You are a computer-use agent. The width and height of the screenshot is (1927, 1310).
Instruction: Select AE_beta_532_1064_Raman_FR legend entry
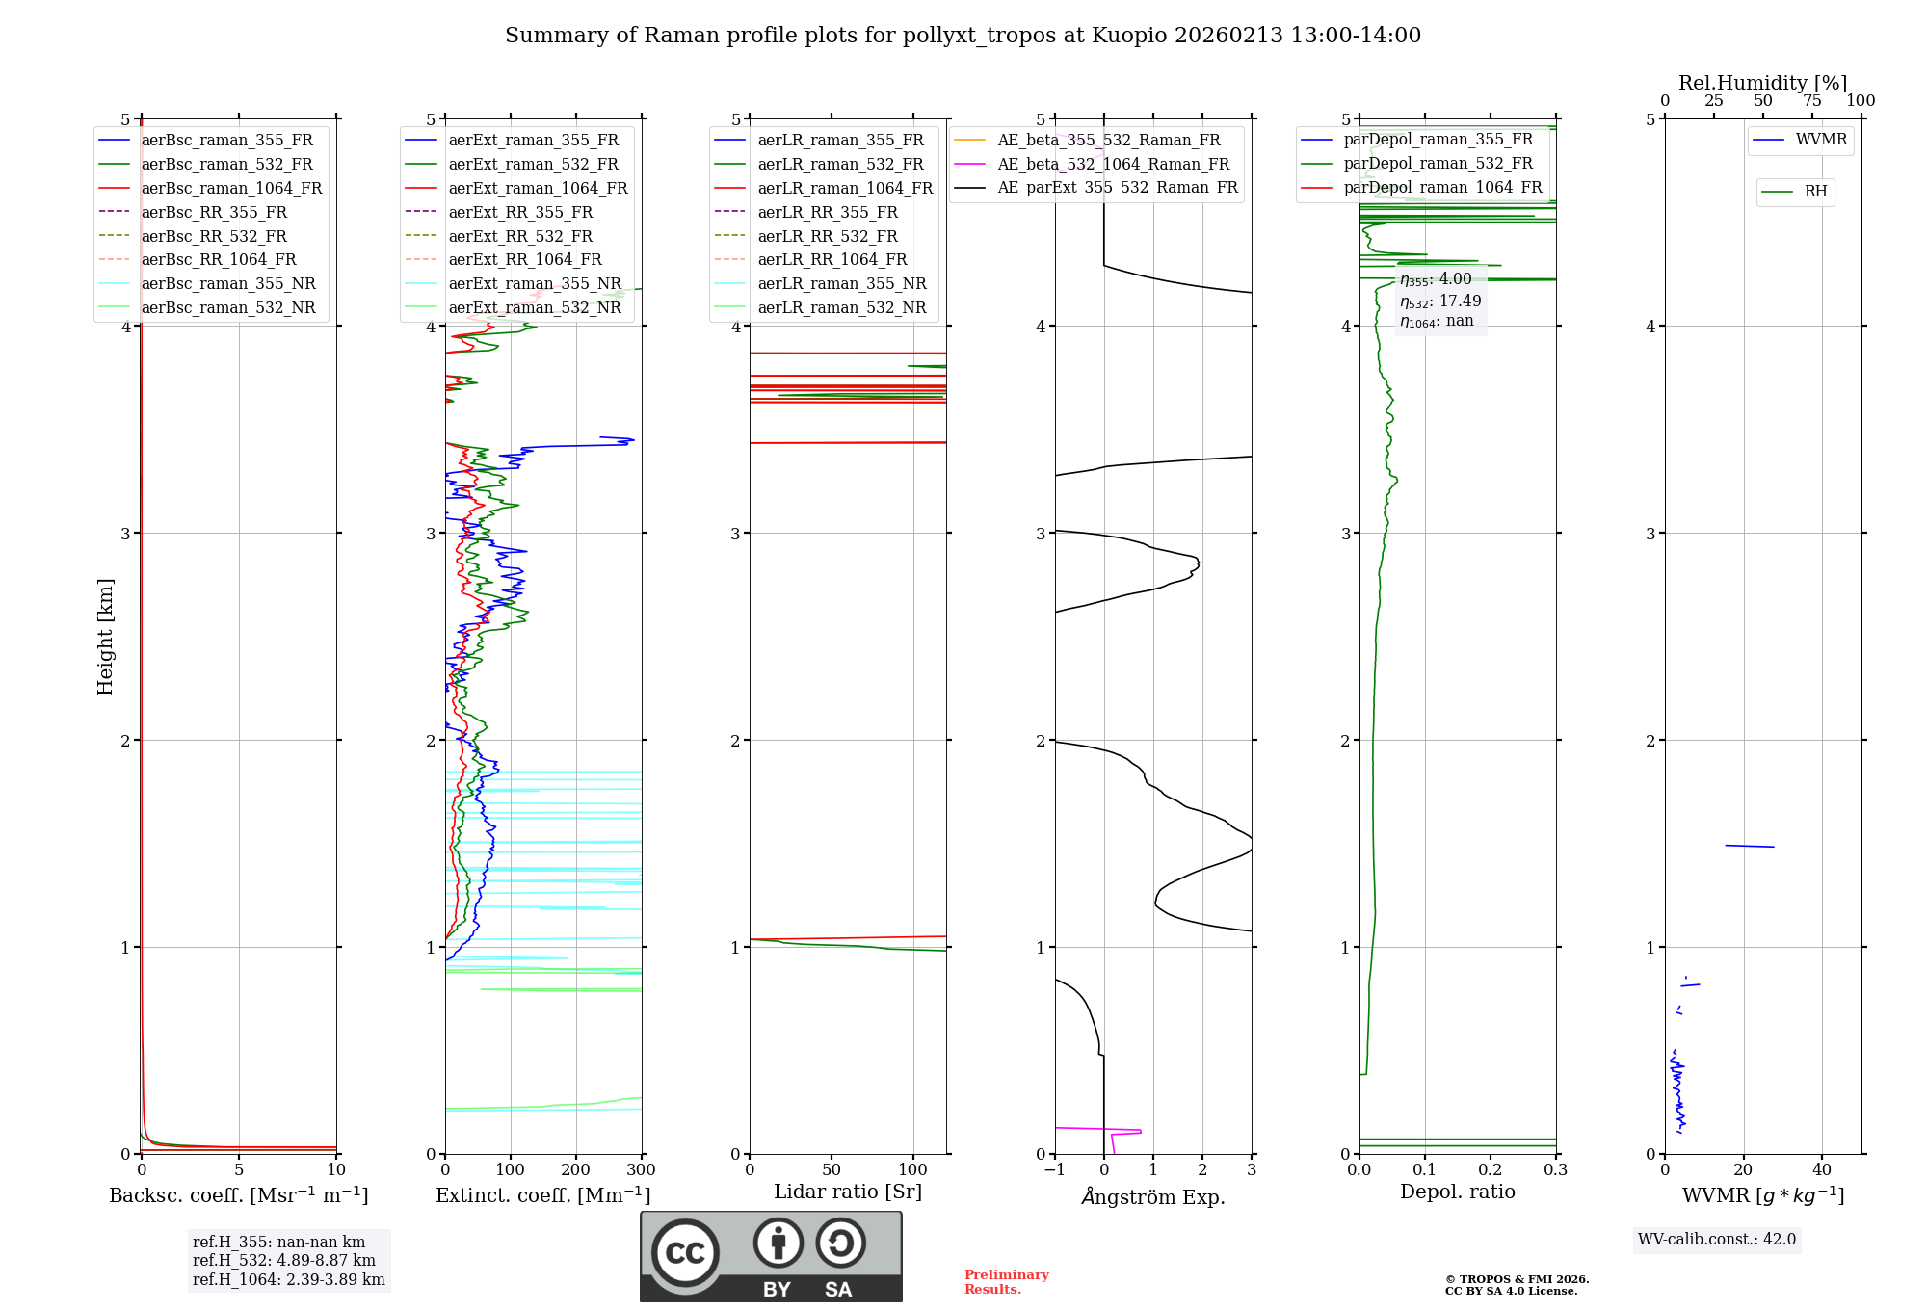(1113, 164)
